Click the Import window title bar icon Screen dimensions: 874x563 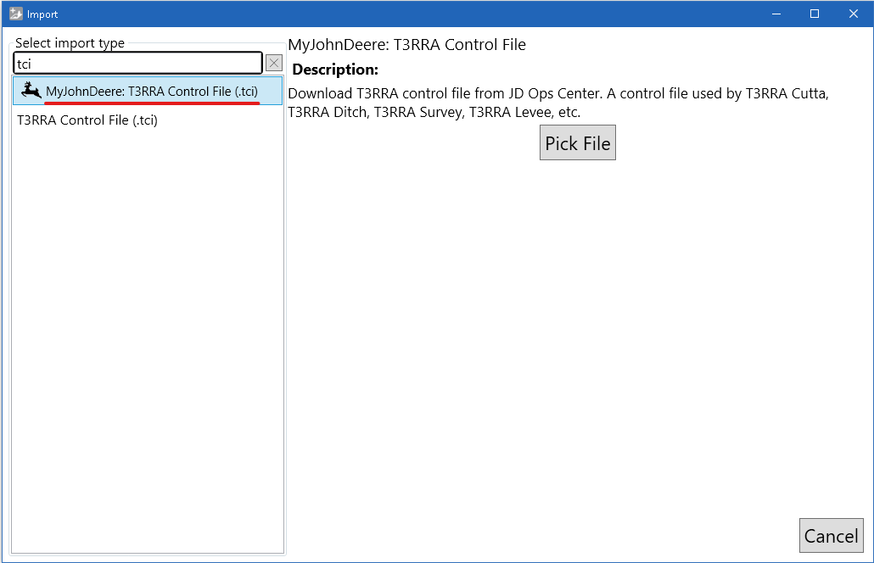(16, 14)
